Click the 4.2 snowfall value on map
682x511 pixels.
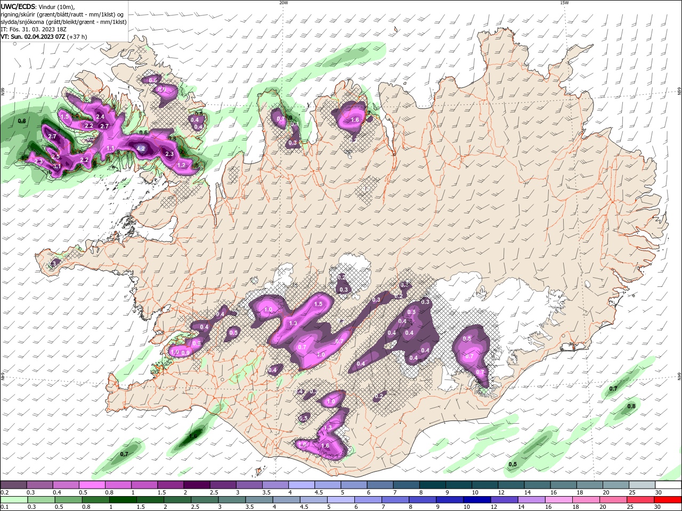(x=141, y=149)
